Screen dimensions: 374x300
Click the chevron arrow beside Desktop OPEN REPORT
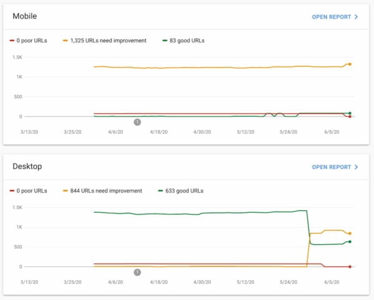[x=356, y=167]
